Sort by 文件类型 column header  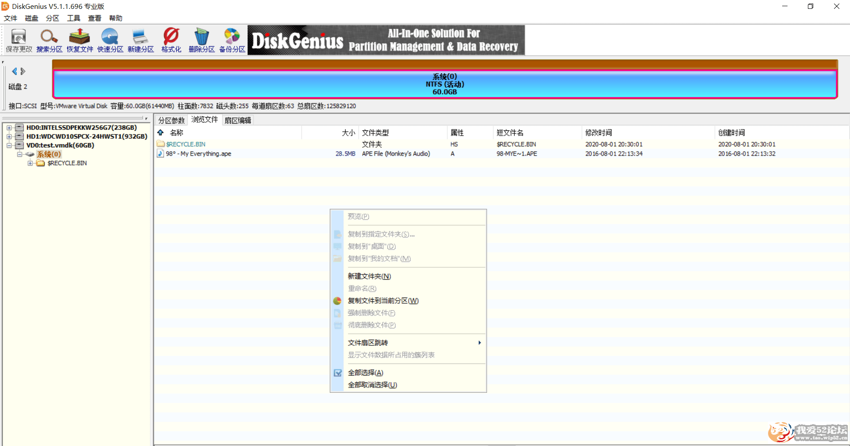375,133
